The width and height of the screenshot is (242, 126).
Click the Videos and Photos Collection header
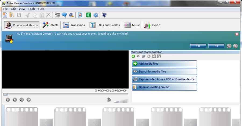point(185,52)
